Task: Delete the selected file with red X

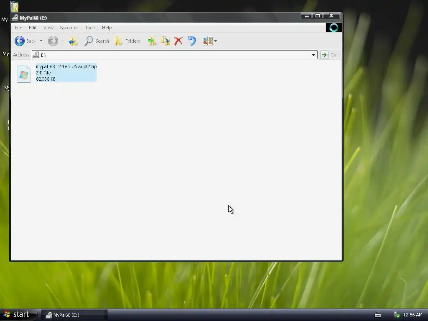Action: pyautogui.click(x=178, y=41)
